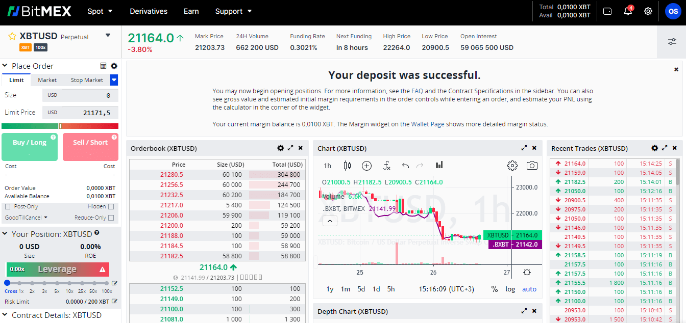Click the chart candlestick style icon

pyautogui.click(x=348, y=166)
